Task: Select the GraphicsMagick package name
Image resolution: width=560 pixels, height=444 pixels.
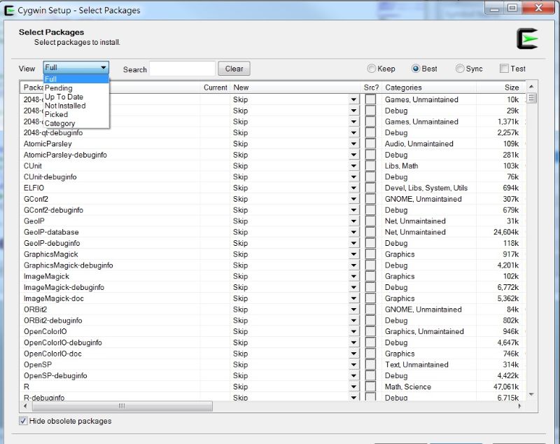Action: click(x=50, y=254)
